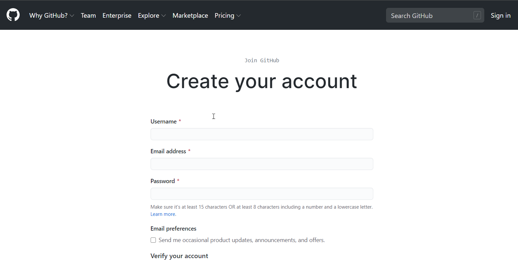Expand the Pricing dropdown menu

(228, 15)
